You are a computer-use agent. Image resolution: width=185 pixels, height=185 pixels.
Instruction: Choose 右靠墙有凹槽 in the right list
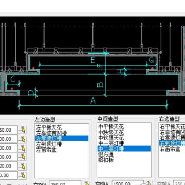[x=172, y=132]
